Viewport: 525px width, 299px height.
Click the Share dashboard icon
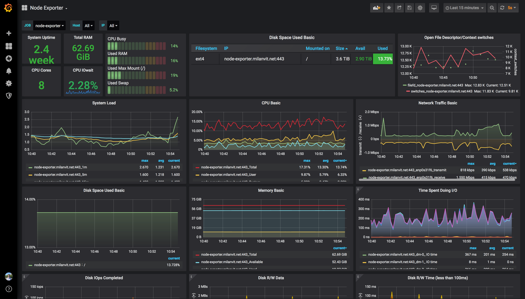399,8
